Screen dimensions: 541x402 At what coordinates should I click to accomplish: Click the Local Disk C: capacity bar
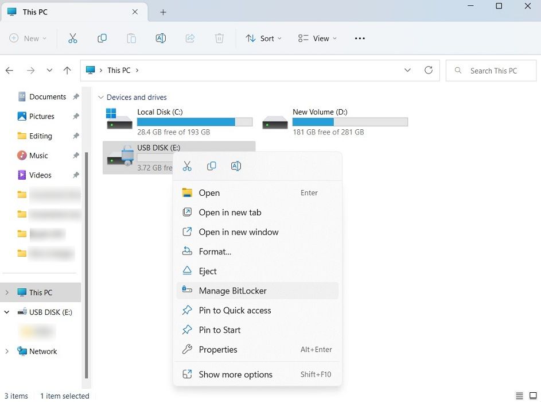(195, 122)
